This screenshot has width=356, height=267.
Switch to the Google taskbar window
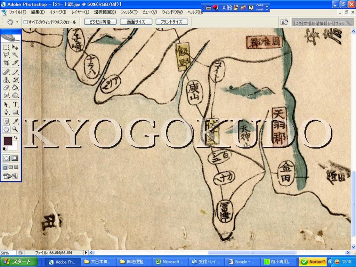coord(242,262)
